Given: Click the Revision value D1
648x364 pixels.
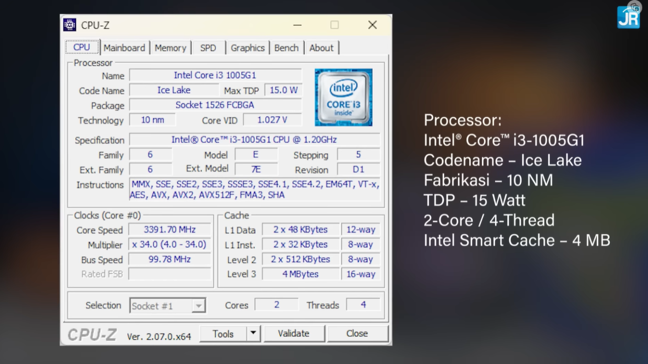Looking at the screenshot, I should click(358, 169).
